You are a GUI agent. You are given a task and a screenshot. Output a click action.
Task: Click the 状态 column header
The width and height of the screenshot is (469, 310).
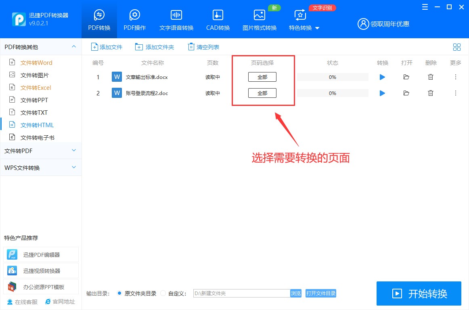(x=333, y=63)
